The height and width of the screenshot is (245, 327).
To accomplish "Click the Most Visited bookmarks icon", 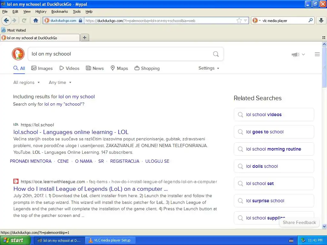I will tap(3, 30).
